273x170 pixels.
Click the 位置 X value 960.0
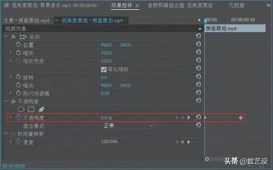(x=106, y=45)
